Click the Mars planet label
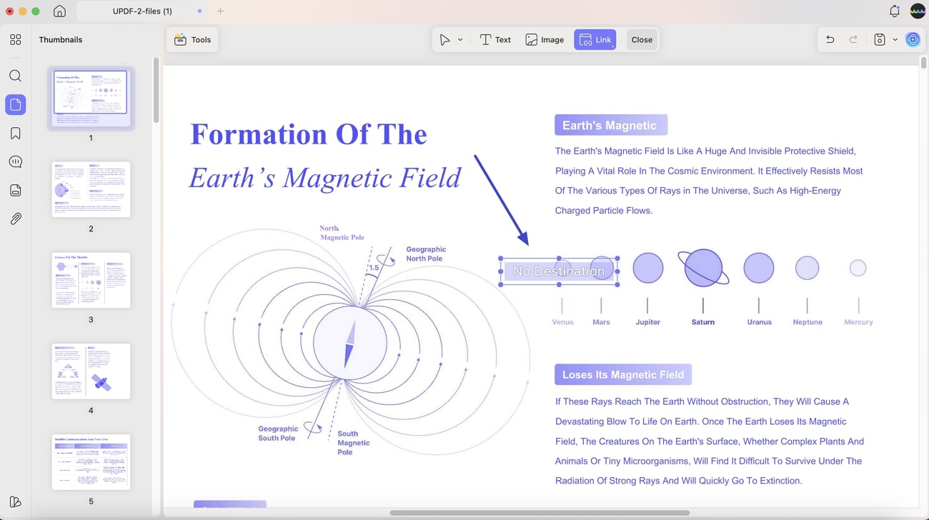The height and width of the screenshot is (520, 929). (x=601, y=322)
